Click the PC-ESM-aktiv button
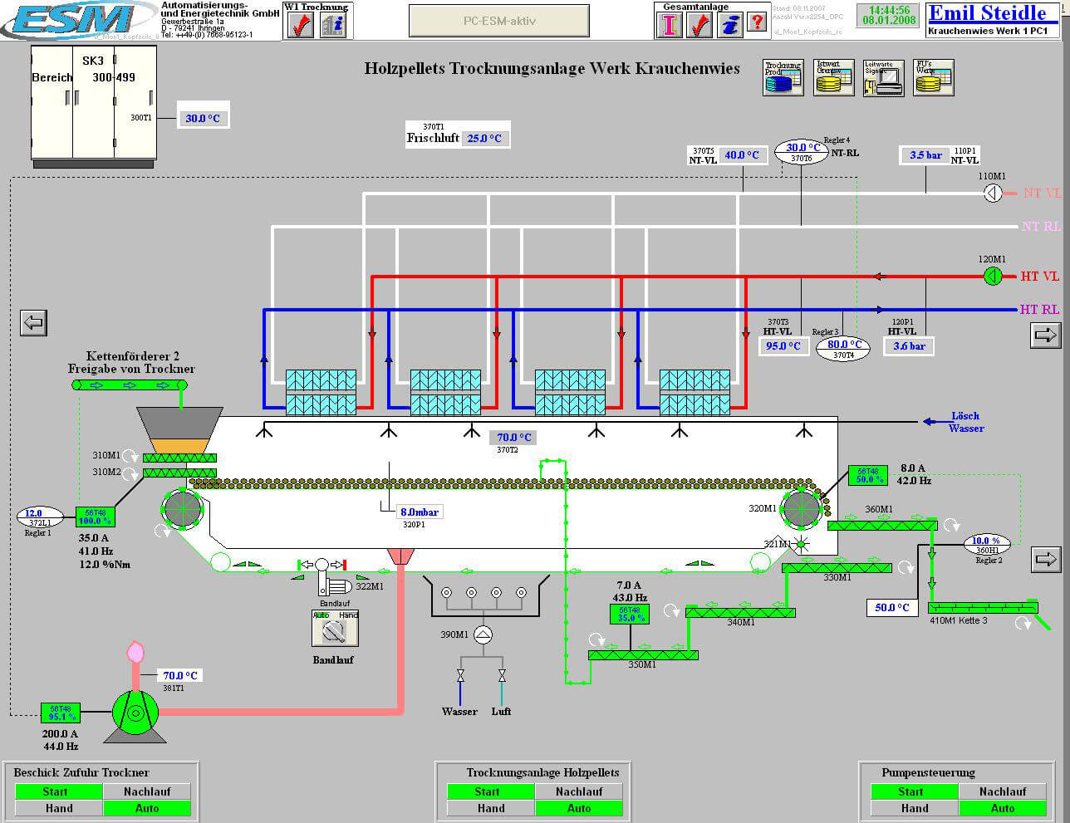1070x823 pixels. pyautogui.click(x=499, y=22)
